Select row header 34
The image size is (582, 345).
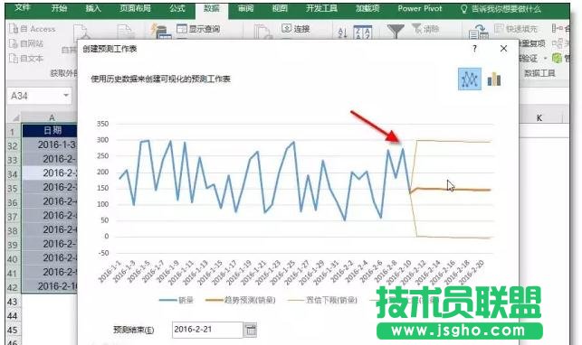pyautogui.click(x=13, y=174)
